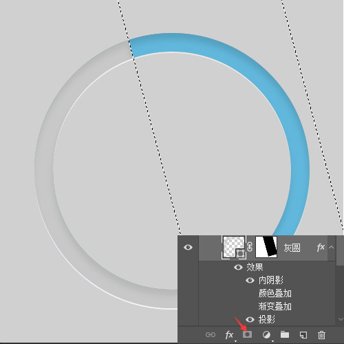The height and width of the screenshot is (344, 344).
Task: Select the 灰圆 layer mask thumbnail
Action: click(x=266, y=247)
